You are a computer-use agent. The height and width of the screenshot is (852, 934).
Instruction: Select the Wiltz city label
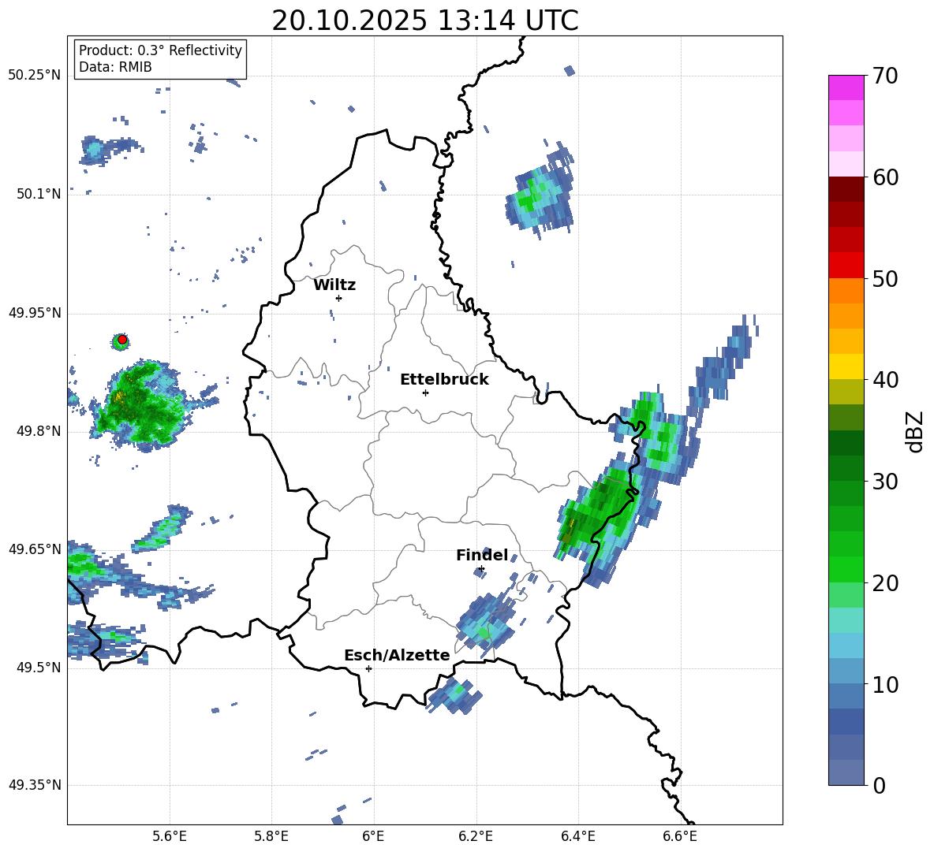coord(334,285)
